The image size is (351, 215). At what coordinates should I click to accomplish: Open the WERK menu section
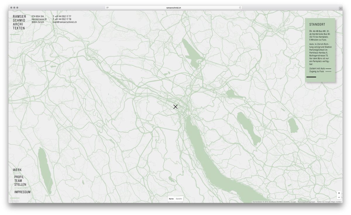pyautogui.click(x=17, y=170)
